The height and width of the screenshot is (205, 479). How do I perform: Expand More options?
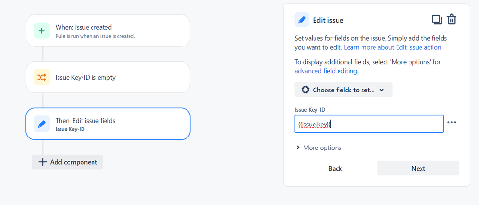(x=319, y=148)
